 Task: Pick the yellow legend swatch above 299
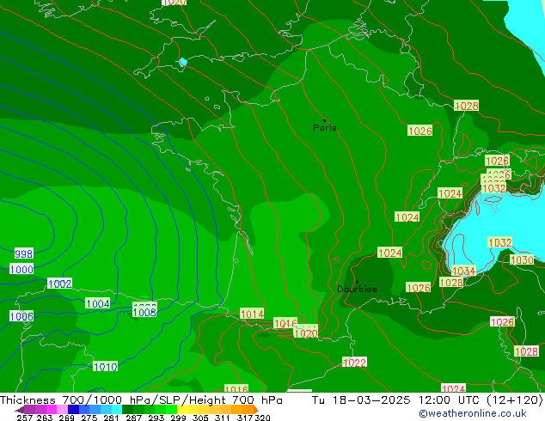(182, 409)
